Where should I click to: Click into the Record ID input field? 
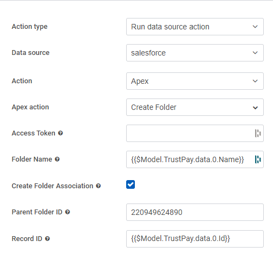(195, 239)
